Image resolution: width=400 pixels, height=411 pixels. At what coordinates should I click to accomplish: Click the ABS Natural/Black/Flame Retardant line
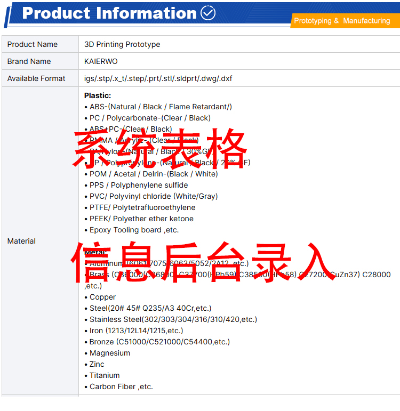point(158,107)
